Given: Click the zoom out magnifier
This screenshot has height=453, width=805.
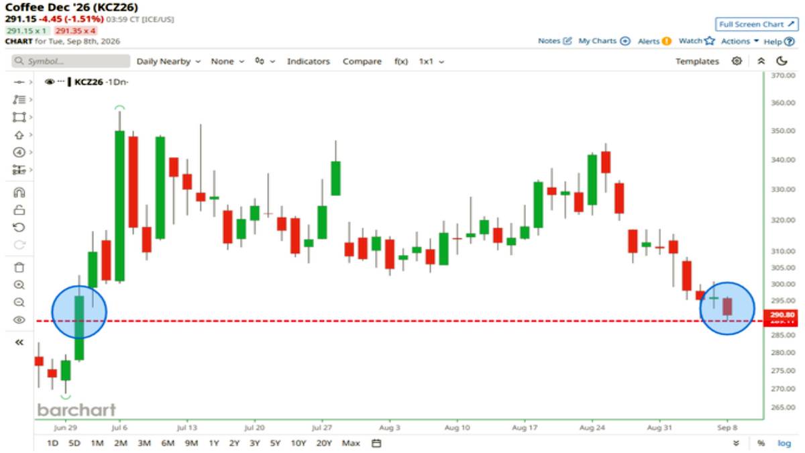Looking at the screenshot, I should coord(19,302).
